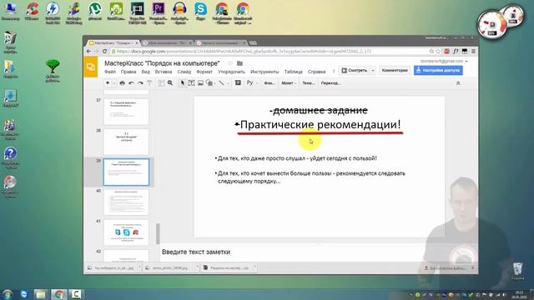Open the Chrome hamburger menu
Image resolution: width=534 pixels, height=300 pixels.
coord(473,52)
